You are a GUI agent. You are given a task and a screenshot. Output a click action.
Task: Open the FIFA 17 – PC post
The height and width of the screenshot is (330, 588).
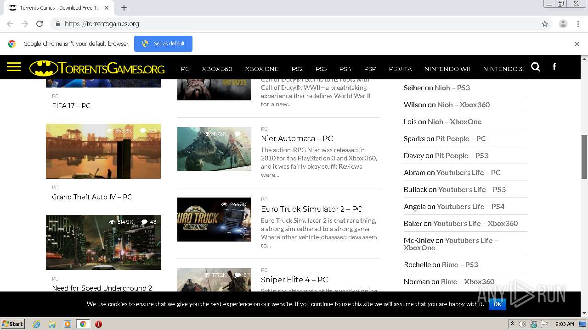(71, 105)
